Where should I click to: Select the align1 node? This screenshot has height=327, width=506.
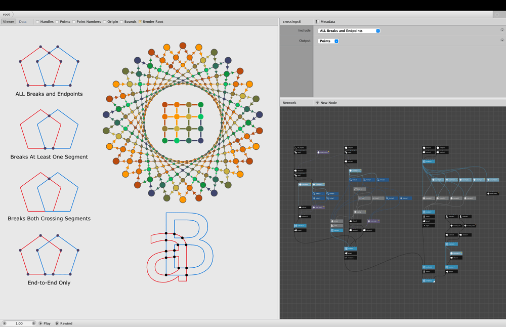click(x=429, y=226)
